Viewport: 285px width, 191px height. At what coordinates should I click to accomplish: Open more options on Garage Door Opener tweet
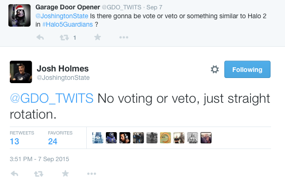124,37
